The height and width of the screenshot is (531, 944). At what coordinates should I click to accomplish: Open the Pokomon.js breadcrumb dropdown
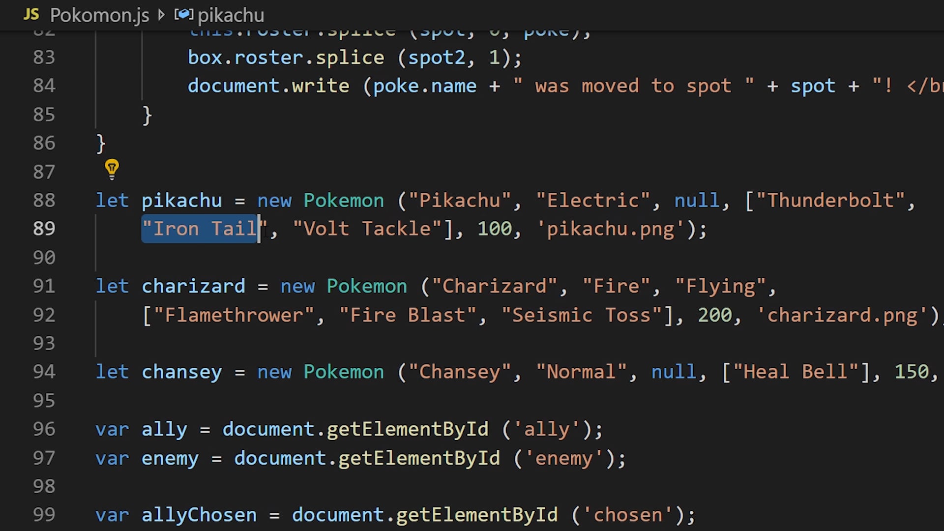pos(99,15)
